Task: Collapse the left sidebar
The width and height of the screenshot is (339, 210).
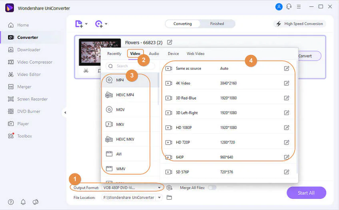Action: (x=65, y=112)
